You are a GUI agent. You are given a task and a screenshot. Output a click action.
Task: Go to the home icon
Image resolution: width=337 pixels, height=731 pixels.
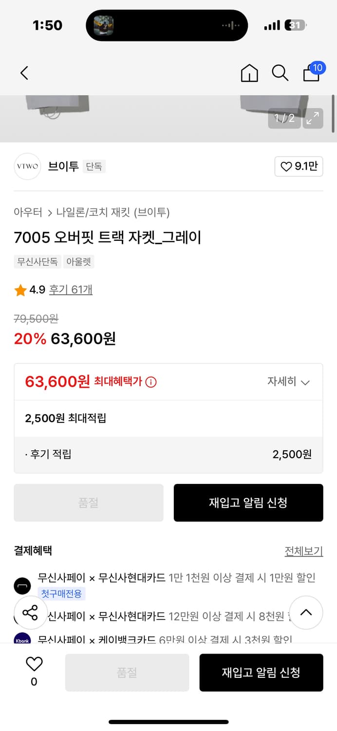[x=249, y=73]
